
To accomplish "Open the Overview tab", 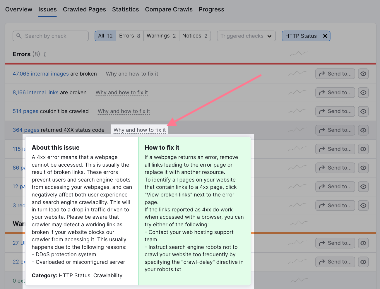I will click(19, 9).
